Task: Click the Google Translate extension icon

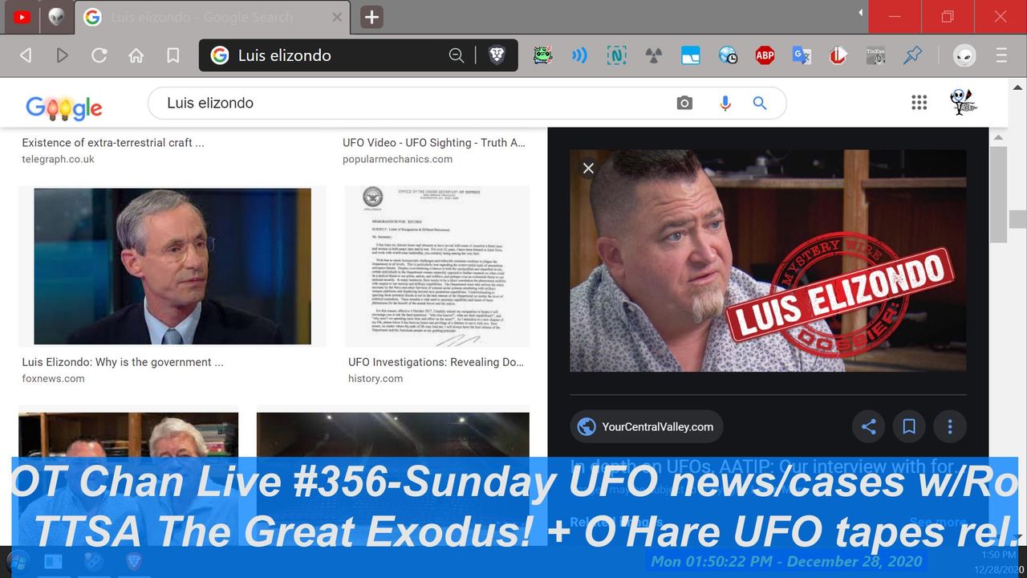Action: pos(802,55)
